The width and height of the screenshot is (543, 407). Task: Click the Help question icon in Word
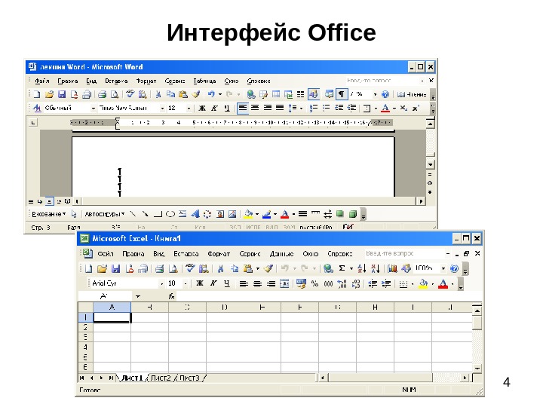pyautogui.click(x=385, y=94)
